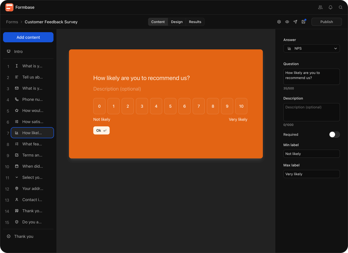Click the Add content button
Viewport: 348px width, 253px height.
28,37
